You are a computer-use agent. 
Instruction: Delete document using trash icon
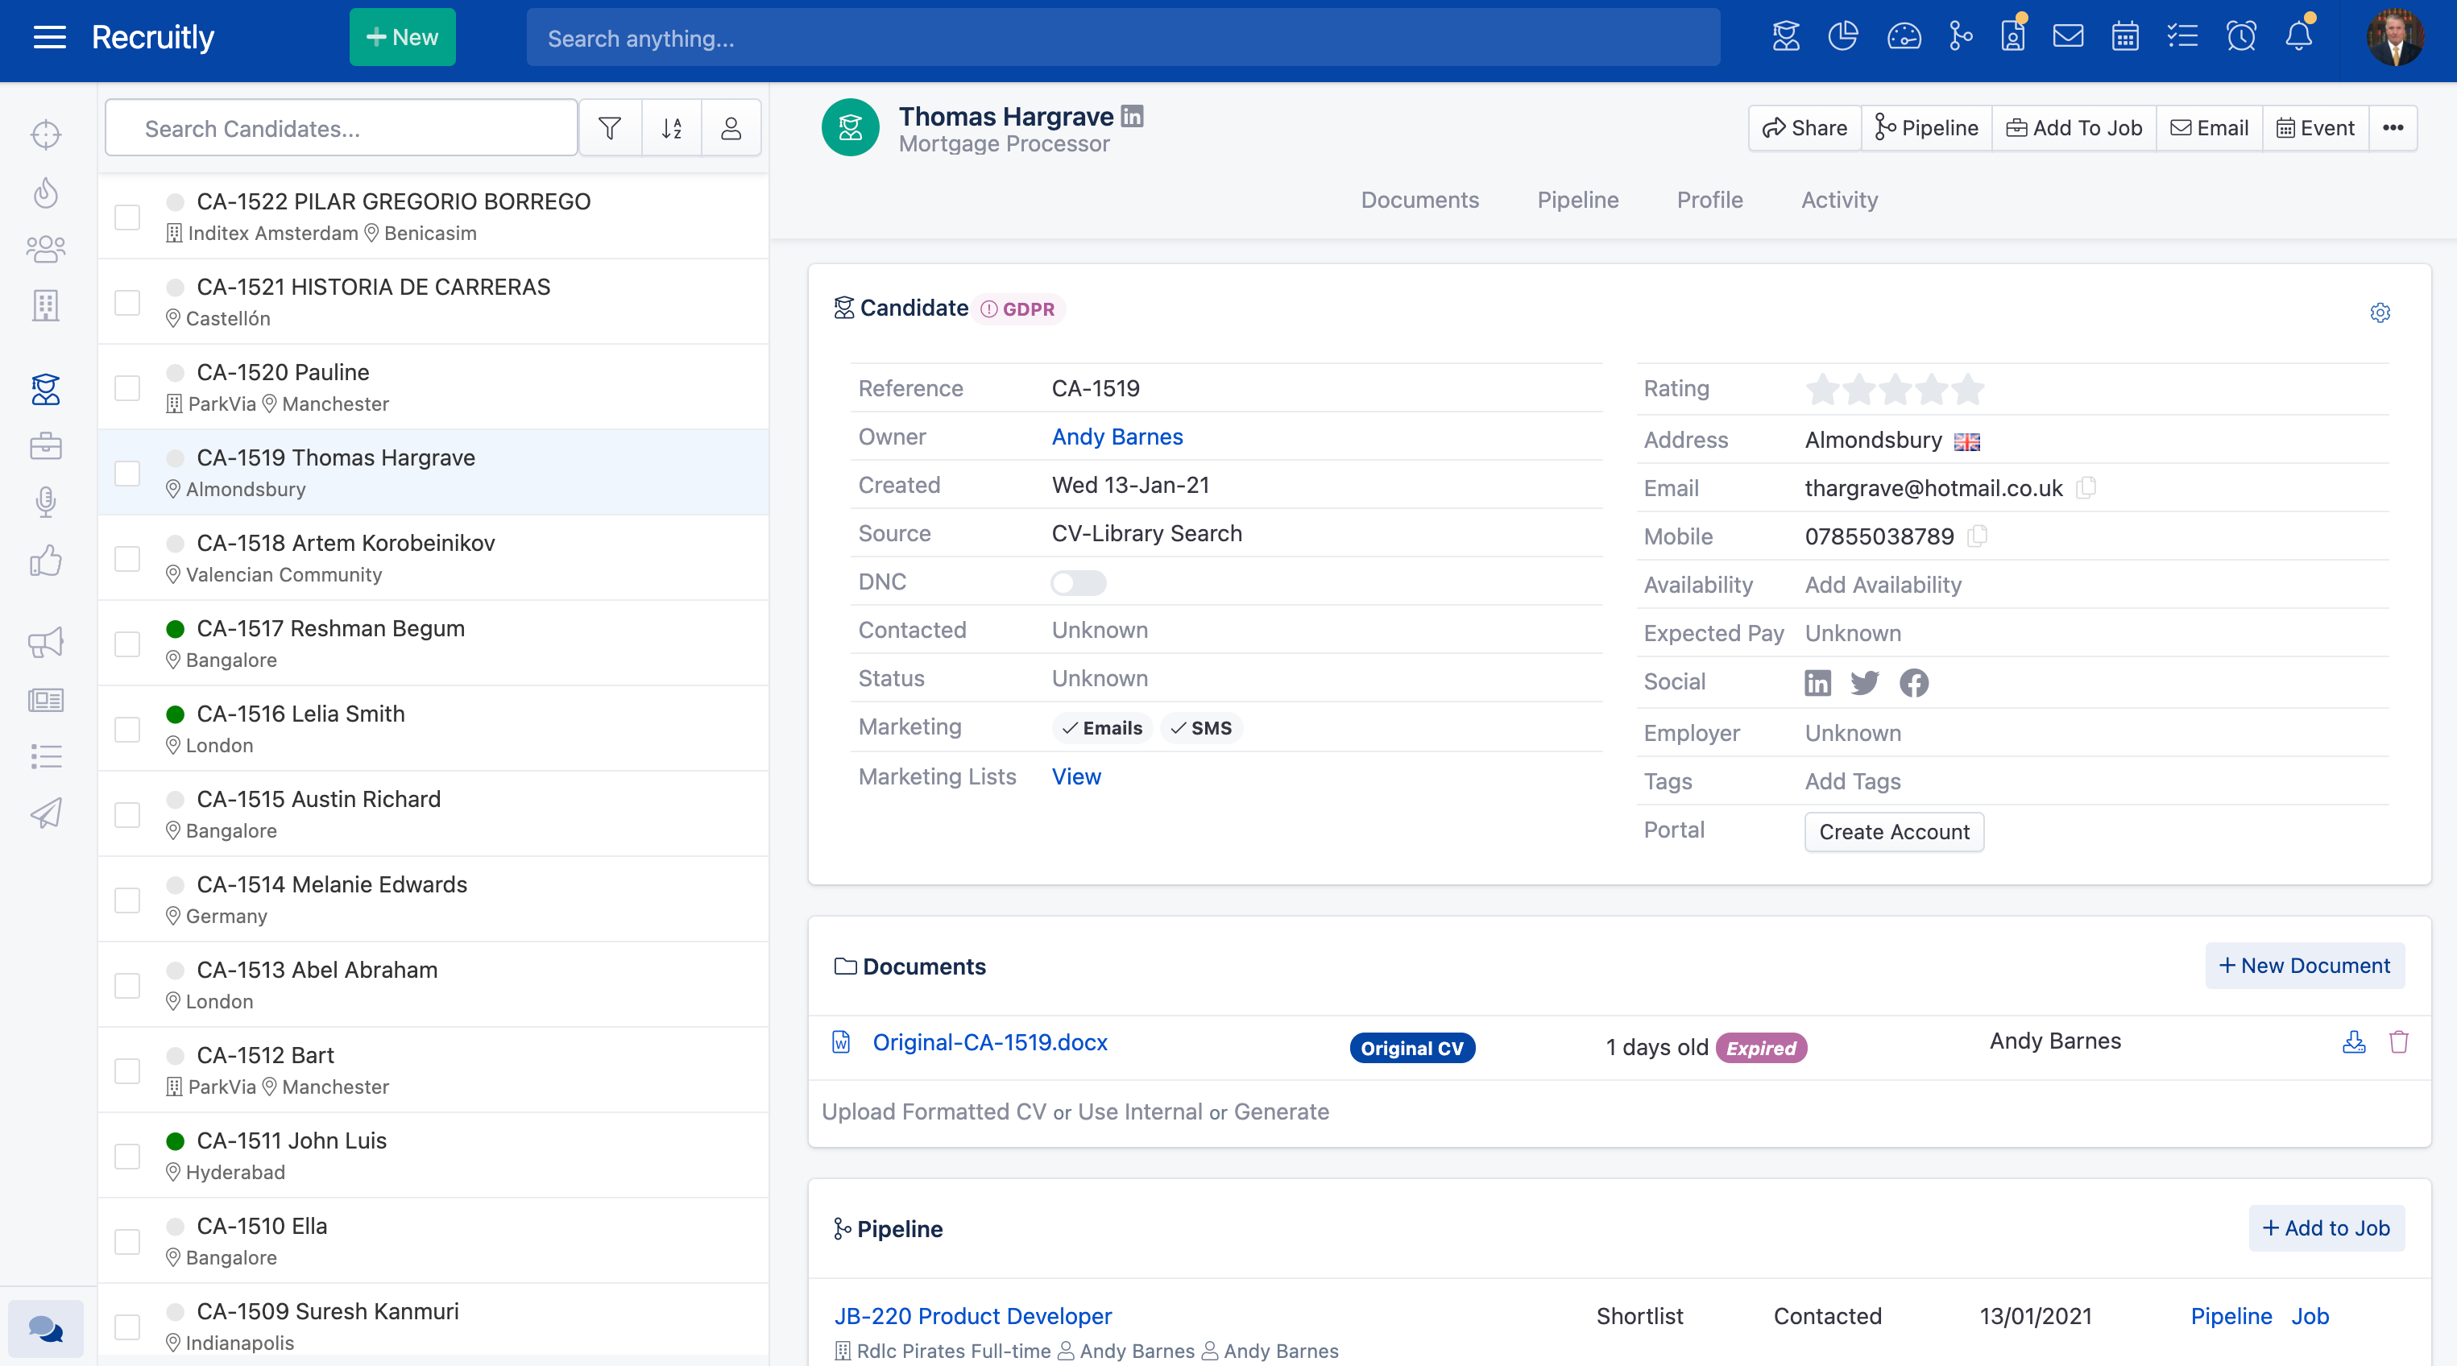click(x=2398, y=1041)
